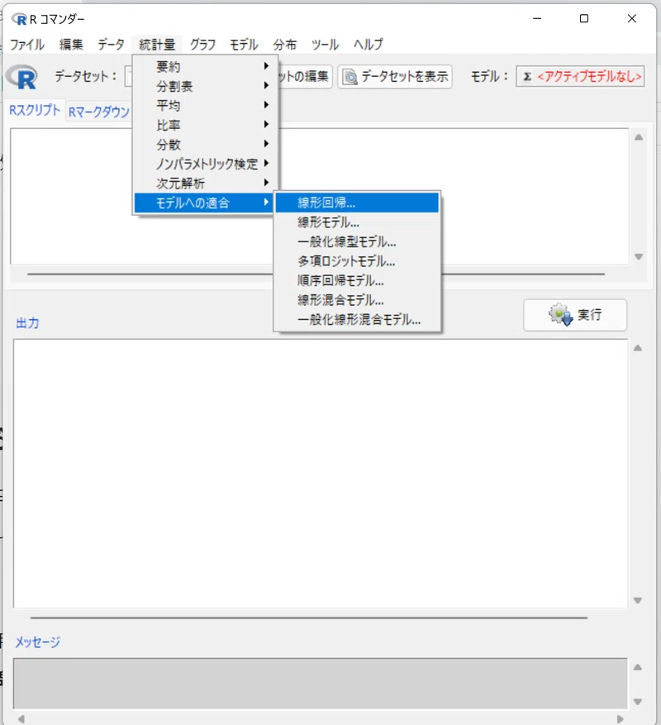661x725 pixels.
Task: Minimize the R コマンダー window
Action: coord(537,18)
